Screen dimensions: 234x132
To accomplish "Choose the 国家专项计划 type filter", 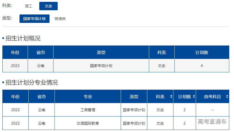I will click(x=34, y=19).
